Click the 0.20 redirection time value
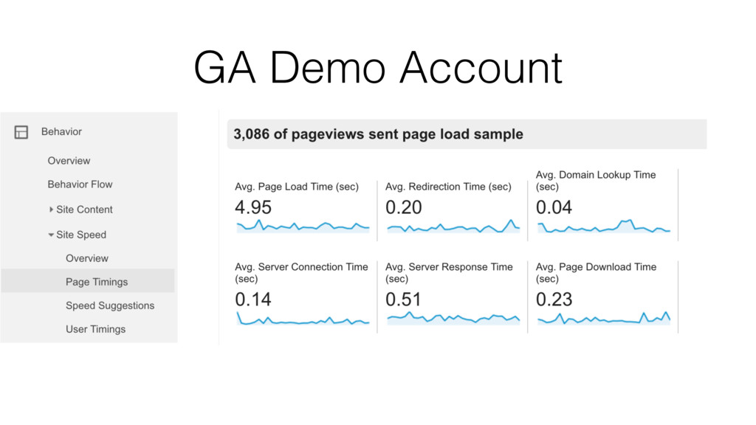The height and width of the screenshot is (425, 756). click(x=404, y=207)
